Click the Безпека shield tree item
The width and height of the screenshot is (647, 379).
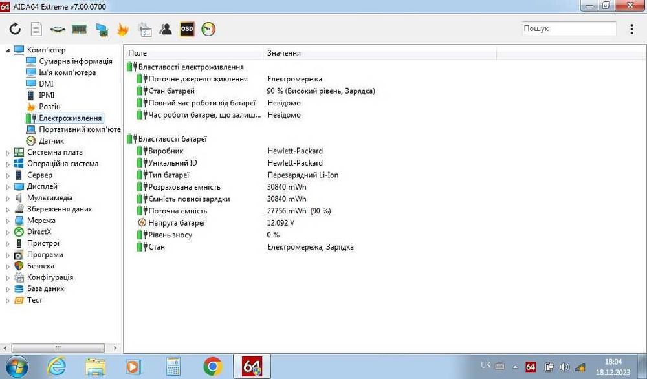[40, 266]
